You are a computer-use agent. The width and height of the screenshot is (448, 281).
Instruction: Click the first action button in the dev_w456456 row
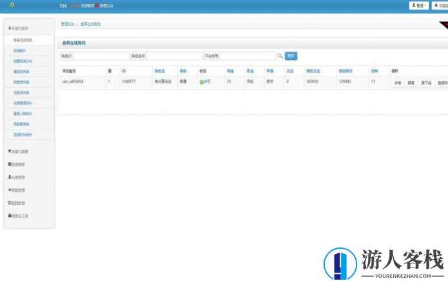pyautogui.click(x=398, y=83)
